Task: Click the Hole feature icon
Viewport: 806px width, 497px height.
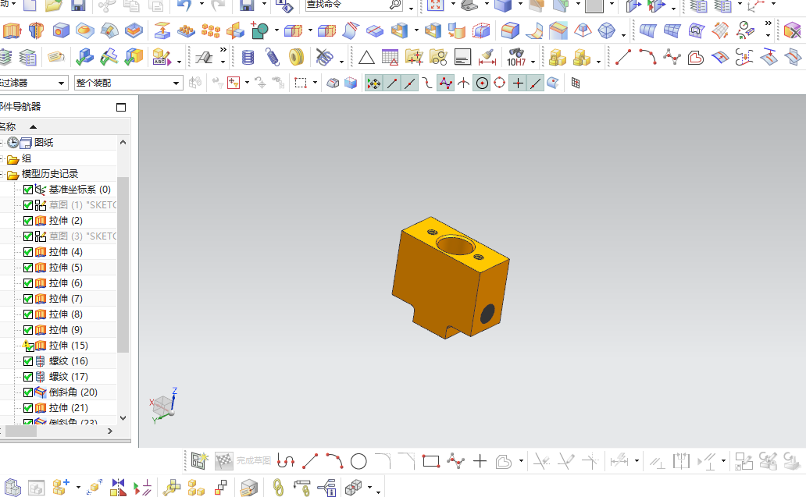Action: pos(60,30)
